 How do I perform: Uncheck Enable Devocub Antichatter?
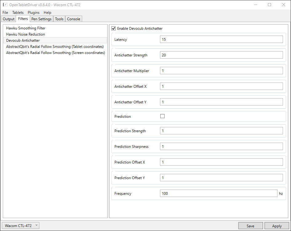pyautogui.click(x=114, y=29)
